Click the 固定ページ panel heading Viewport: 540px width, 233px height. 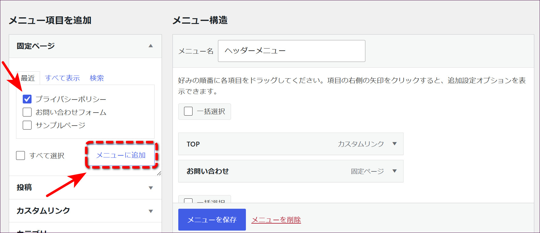[85, 46]
